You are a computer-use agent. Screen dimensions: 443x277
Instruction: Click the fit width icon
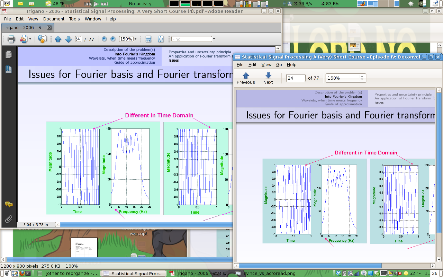pos(148,39)
